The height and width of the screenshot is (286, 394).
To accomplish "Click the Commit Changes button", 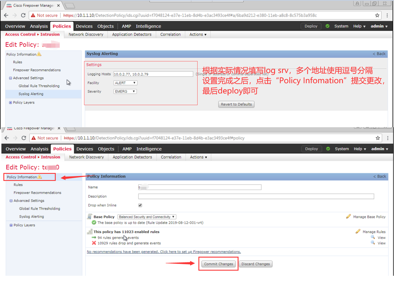I will tap(218, 264).
